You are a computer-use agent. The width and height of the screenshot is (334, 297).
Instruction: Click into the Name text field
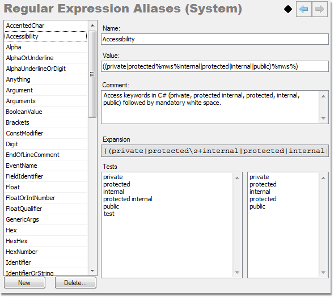coord(215,39)
